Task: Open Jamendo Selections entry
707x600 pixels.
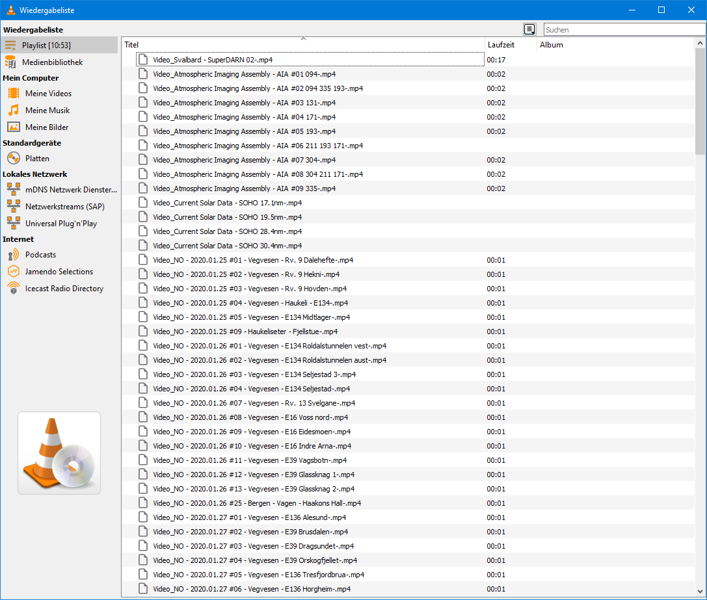Action: 59,272
